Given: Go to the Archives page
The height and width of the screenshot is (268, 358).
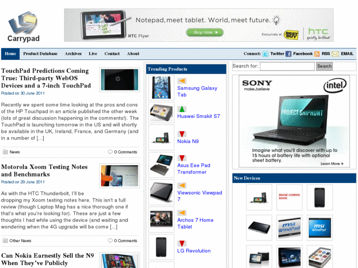Looking at the screenshot, I should pos(73,54).
